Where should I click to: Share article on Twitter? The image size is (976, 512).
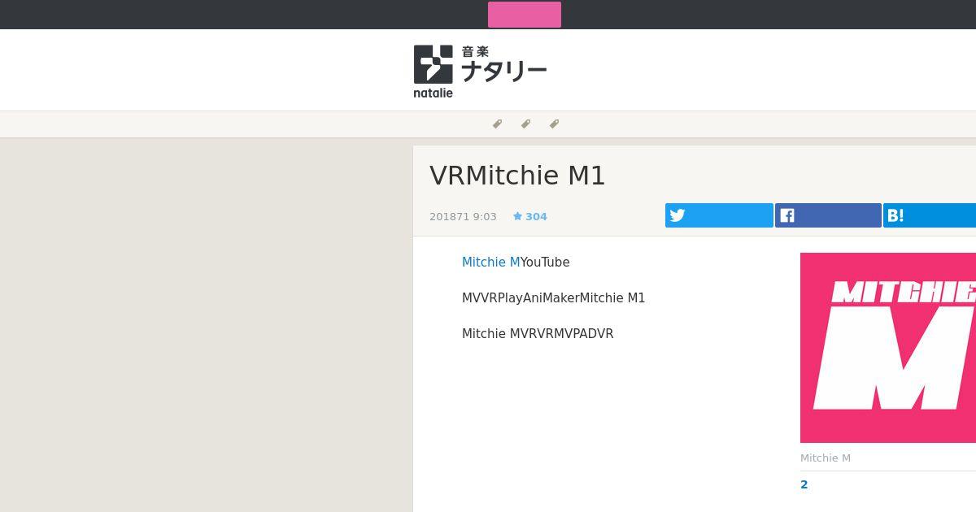tap(719, 215)
